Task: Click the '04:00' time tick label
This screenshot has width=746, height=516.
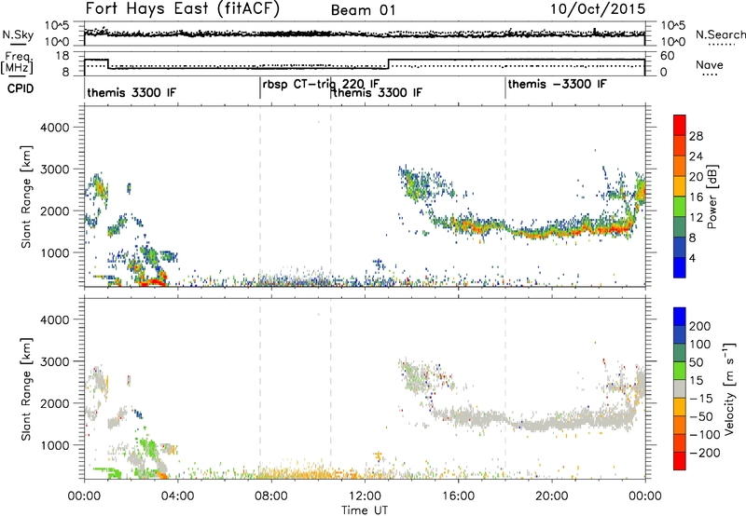Action: (177, 496)
